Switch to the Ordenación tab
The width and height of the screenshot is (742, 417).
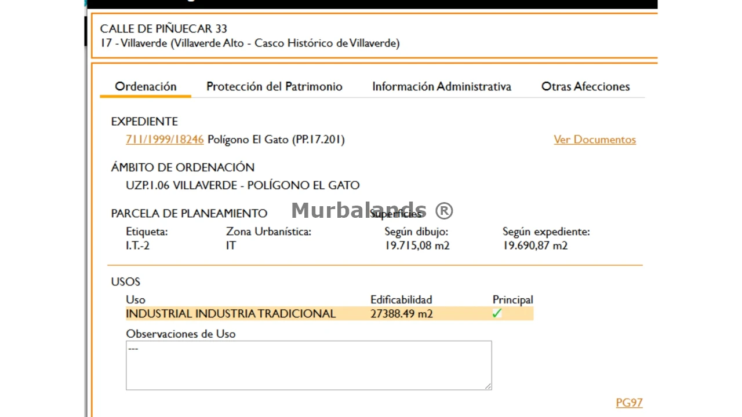tap(146, 86)
